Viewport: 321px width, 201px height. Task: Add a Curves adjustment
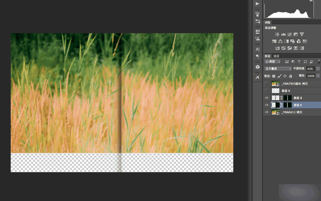(x=290, y=34)
